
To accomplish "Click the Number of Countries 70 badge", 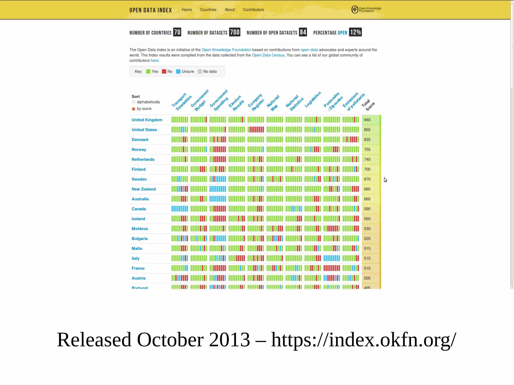I will click(177, 32).
